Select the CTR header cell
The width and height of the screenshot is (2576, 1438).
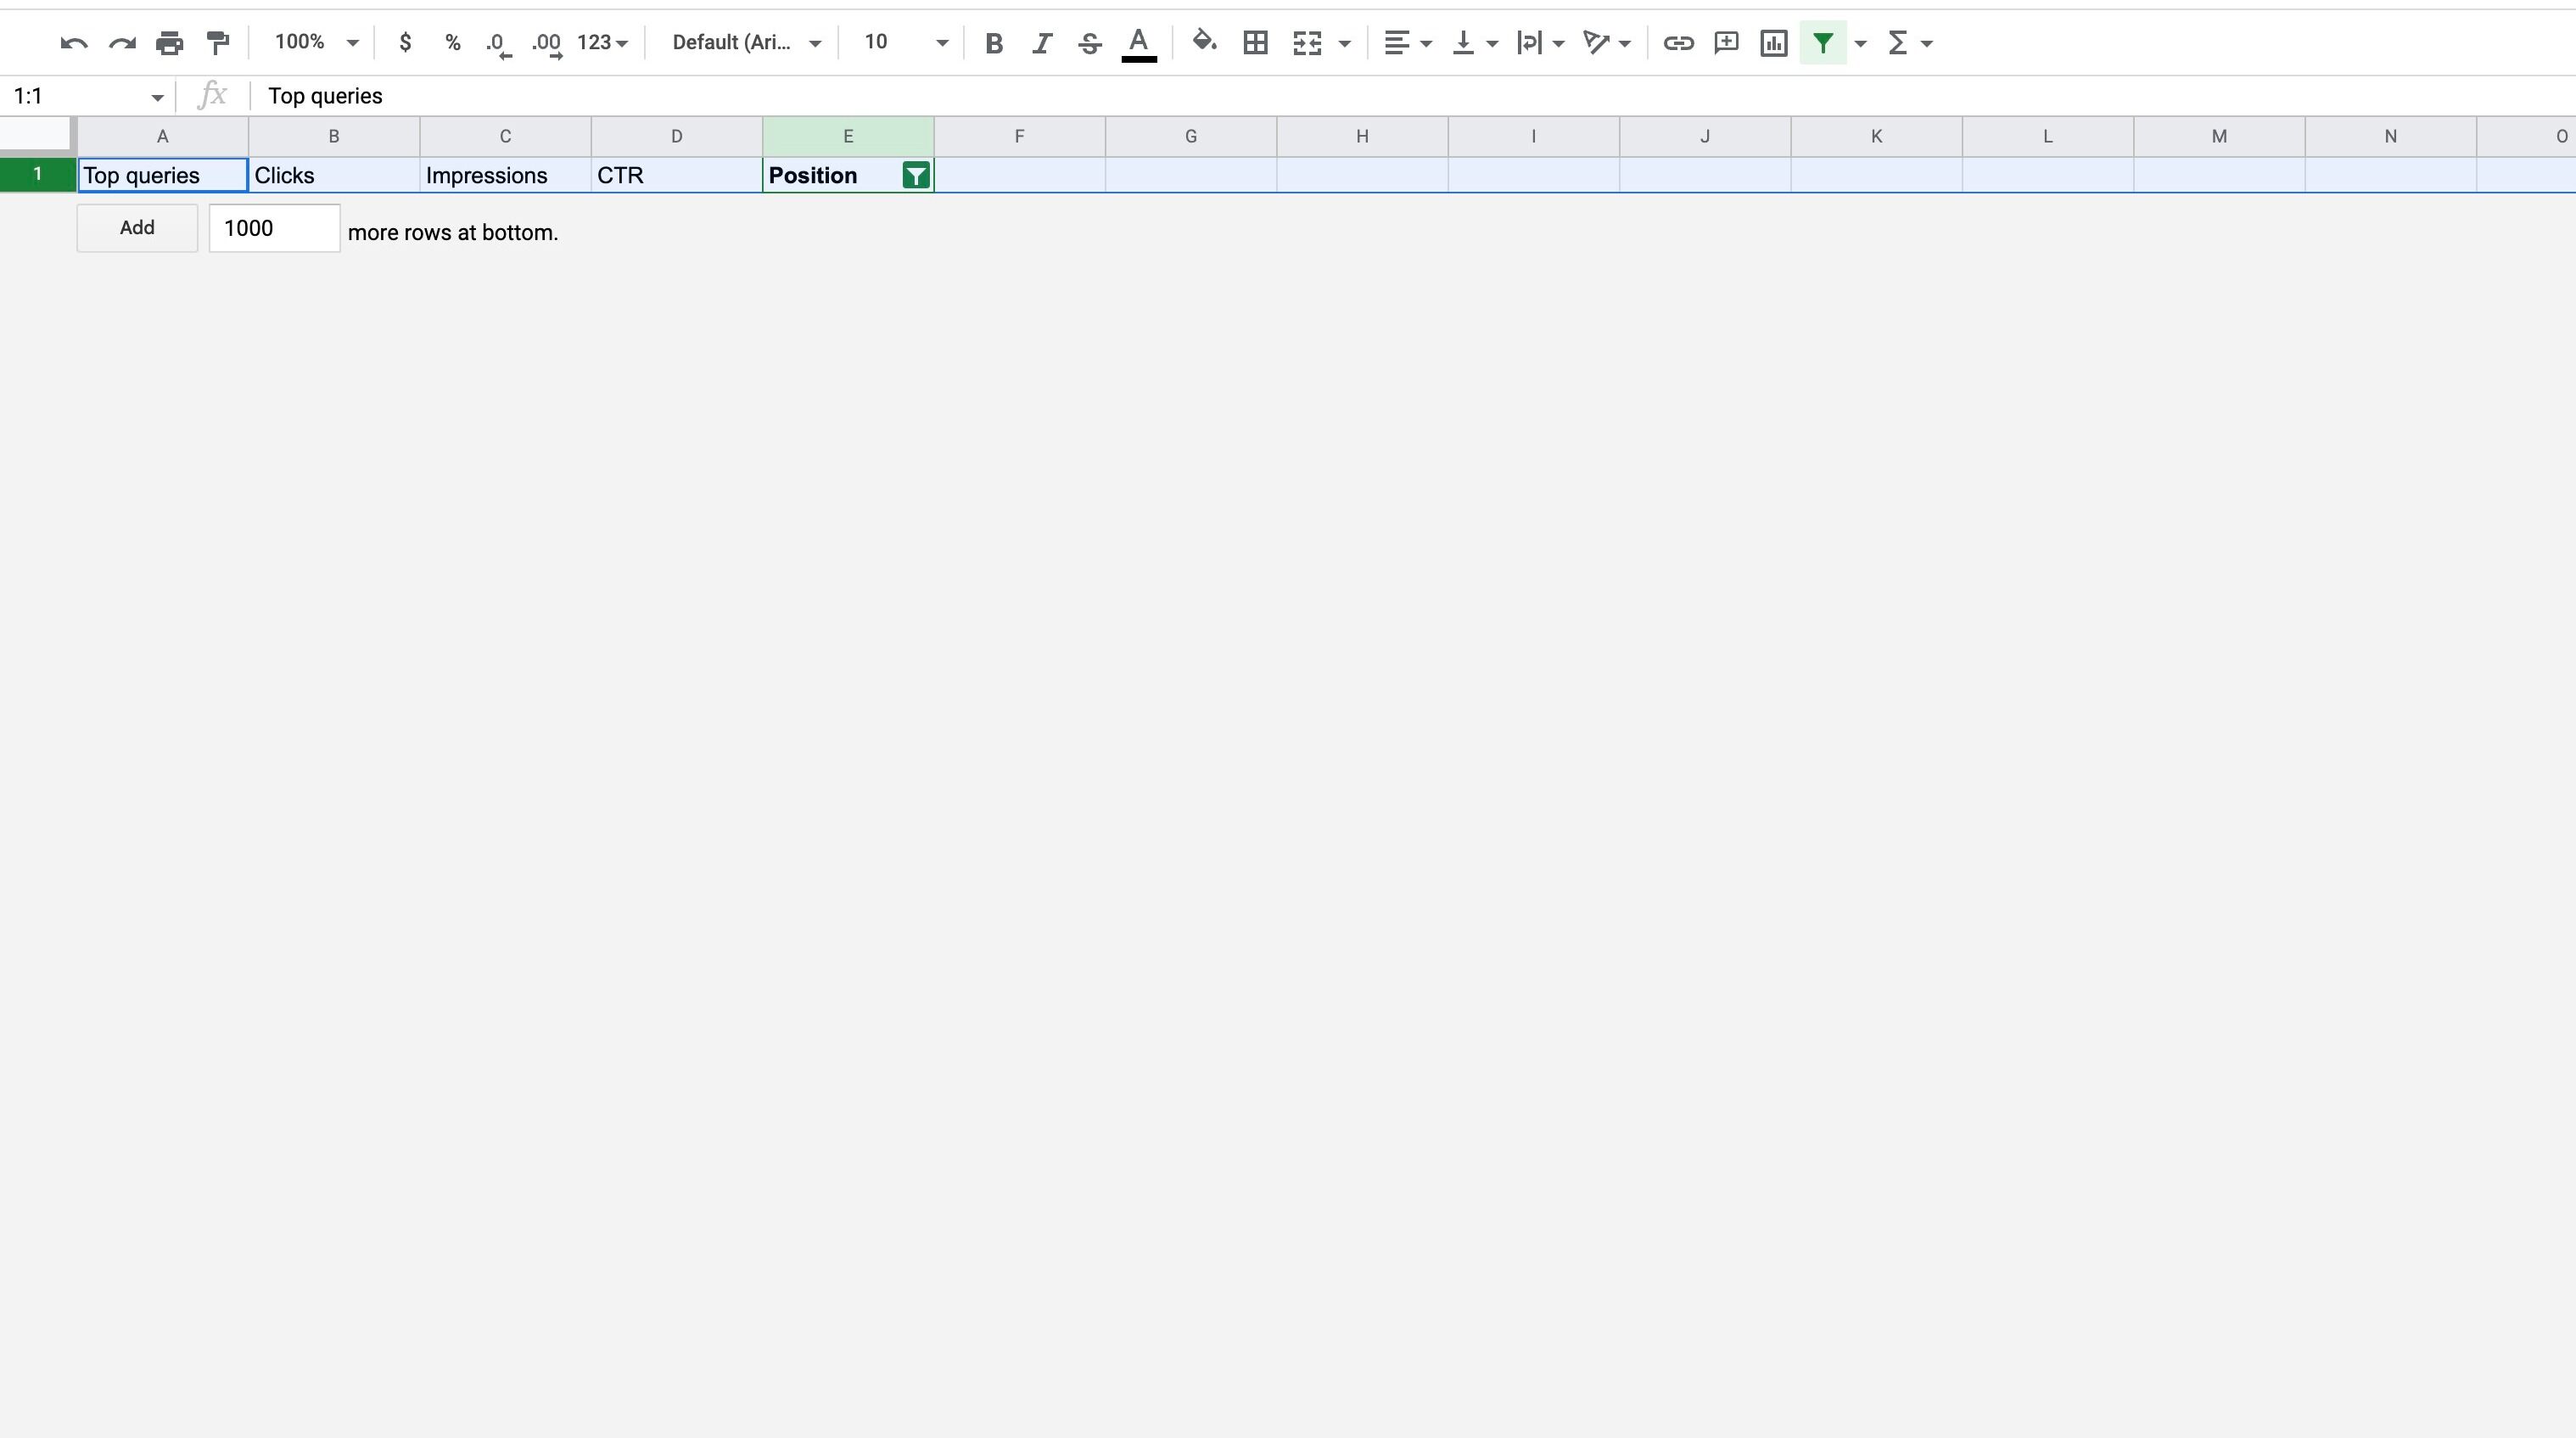(x=676, y=176)
